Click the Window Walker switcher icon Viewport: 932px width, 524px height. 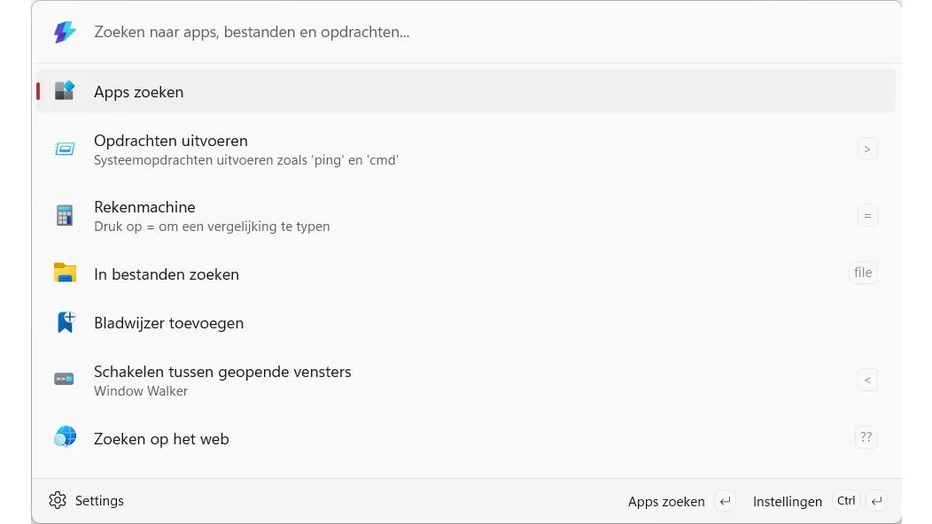[65, 380]
